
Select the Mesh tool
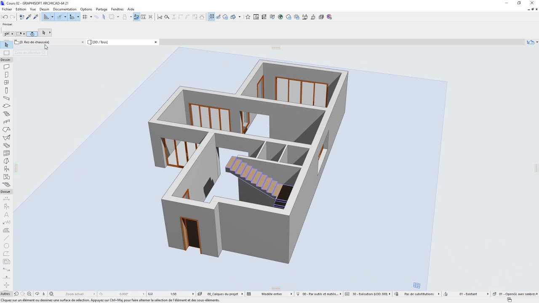pos(6,185)
